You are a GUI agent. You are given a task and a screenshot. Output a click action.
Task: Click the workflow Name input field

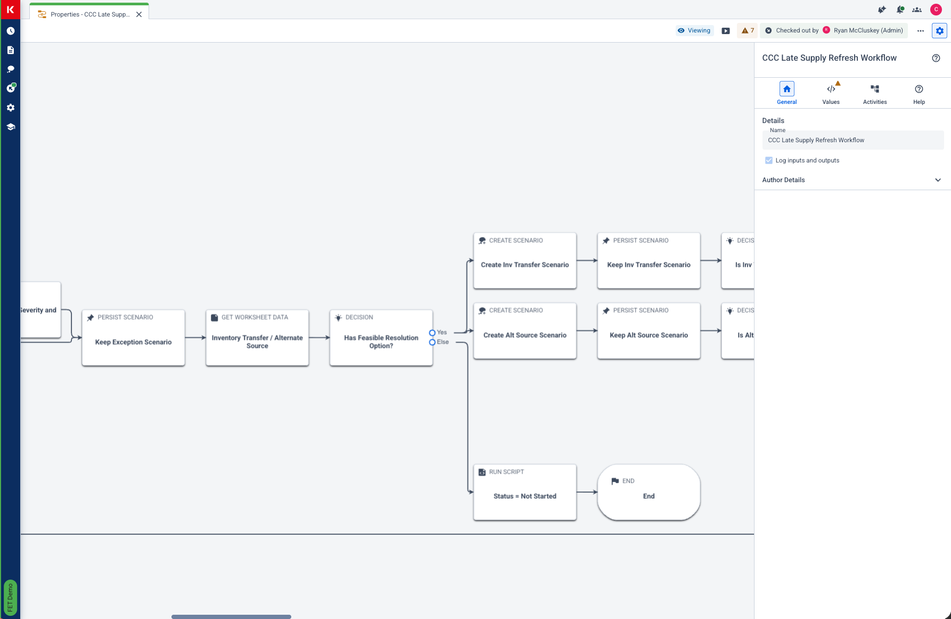[852, 141]
